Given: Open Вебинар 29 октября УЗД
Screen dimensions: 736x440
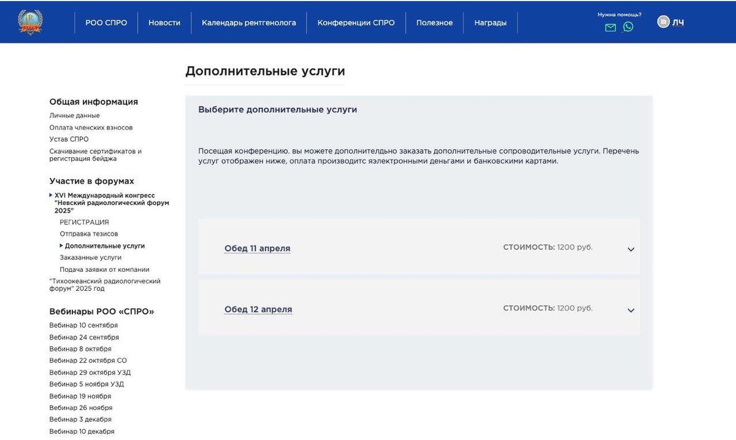Looking at the screenshot, I should click(x=90, y=372).
